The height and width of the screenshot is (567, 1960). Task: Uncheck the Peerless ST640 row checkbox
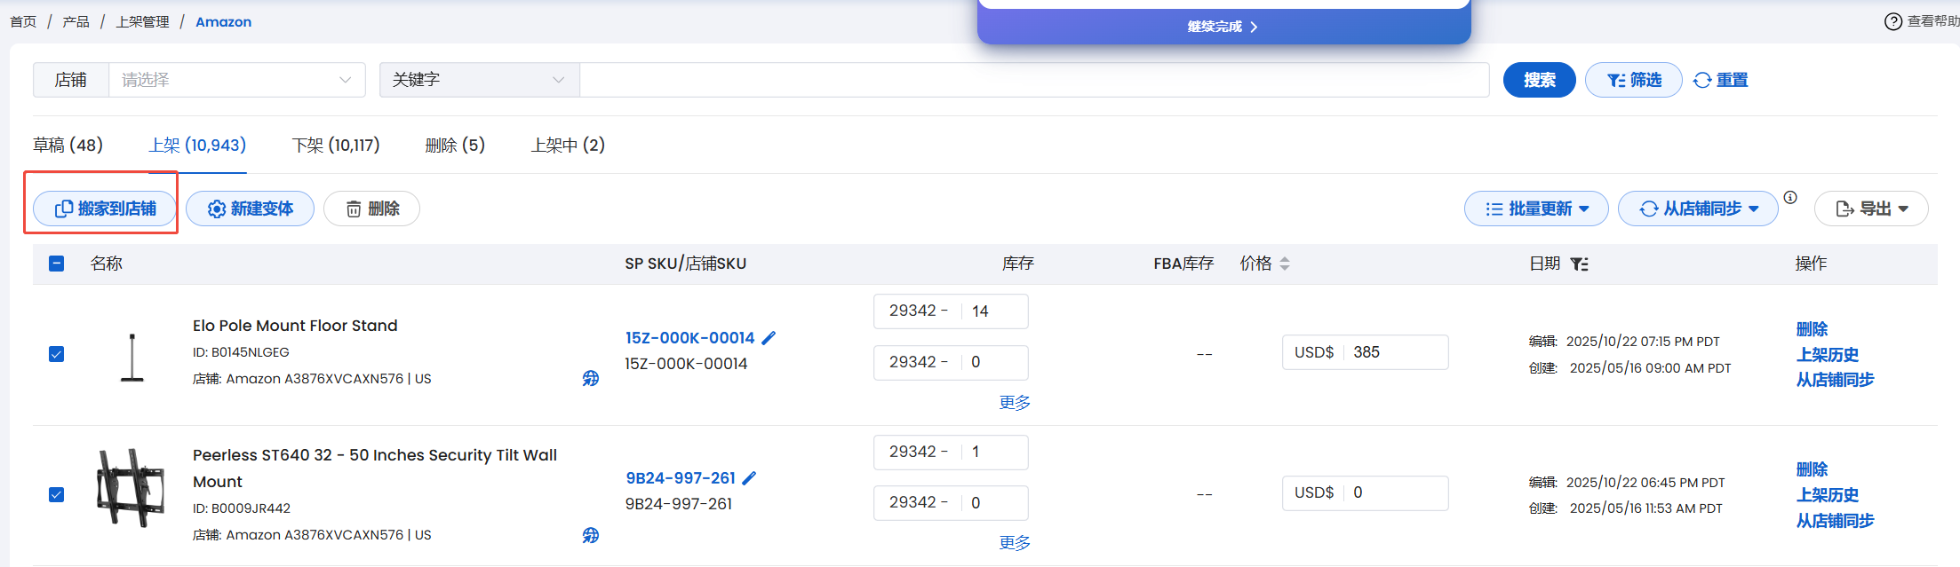57,494
